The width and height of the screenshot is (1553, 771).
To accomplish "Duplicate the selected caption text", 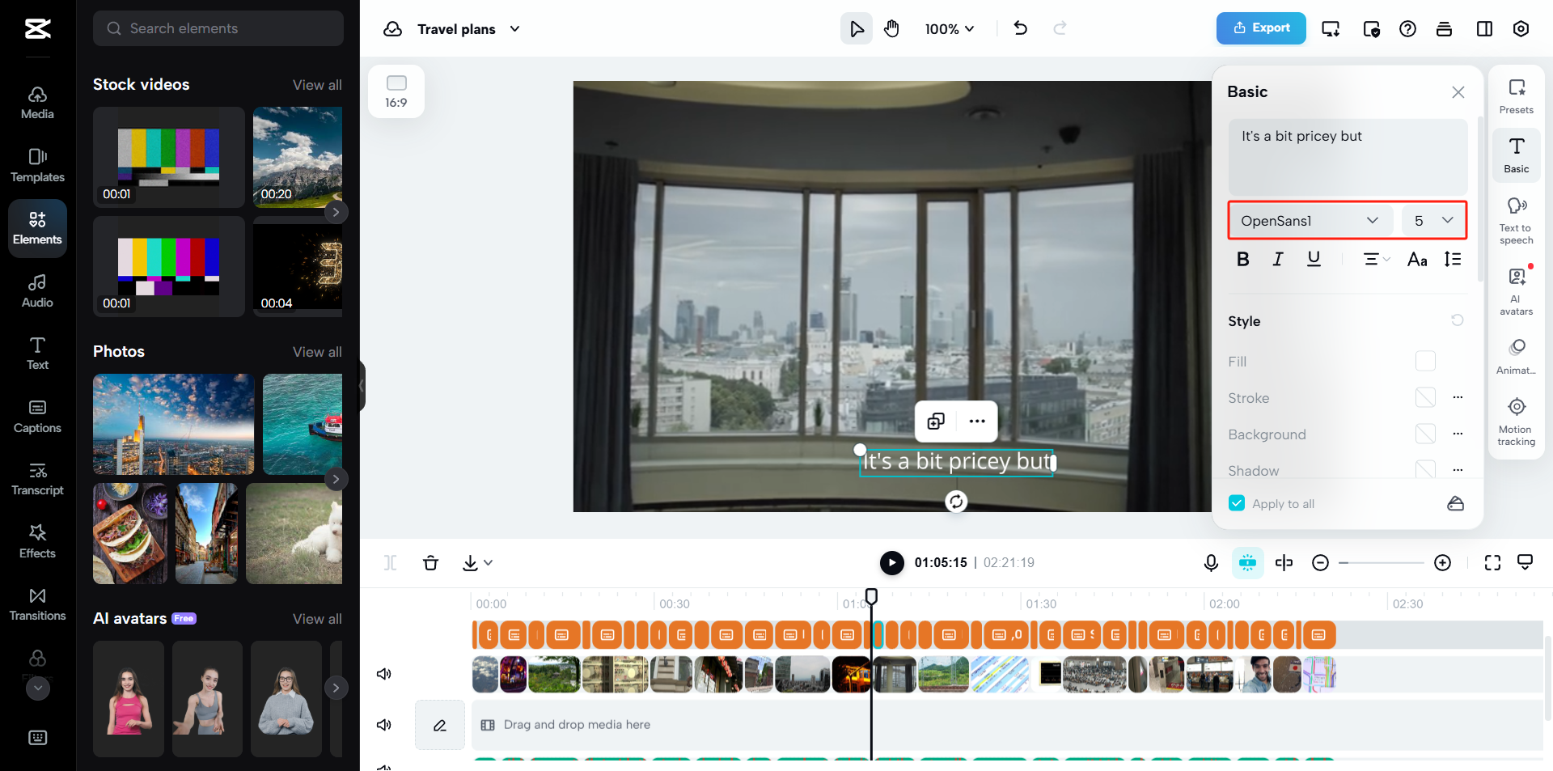I will pyautogui.click(x=936, y=421).
